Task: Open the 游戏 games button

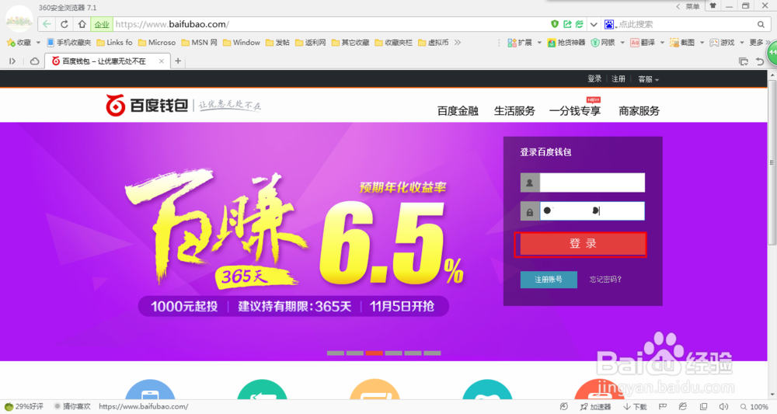Action: point(722,43)
